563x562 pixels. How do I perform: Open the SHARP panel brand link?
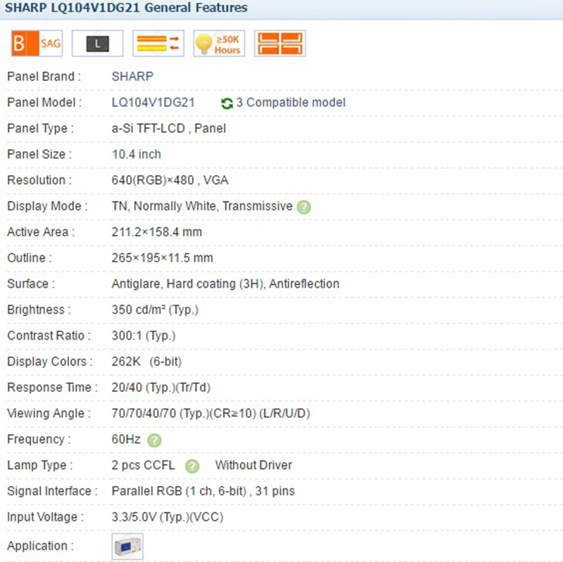tap(132, 77)
